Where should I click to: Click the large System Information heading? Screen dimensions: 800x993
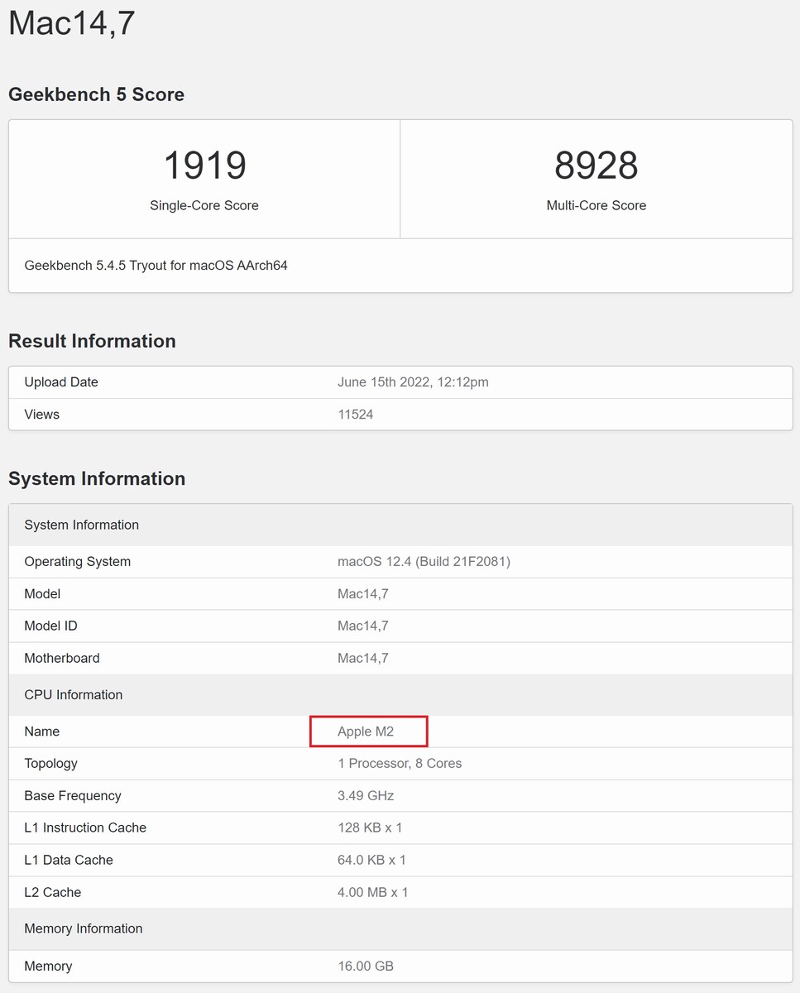click(x=97, y=478)
